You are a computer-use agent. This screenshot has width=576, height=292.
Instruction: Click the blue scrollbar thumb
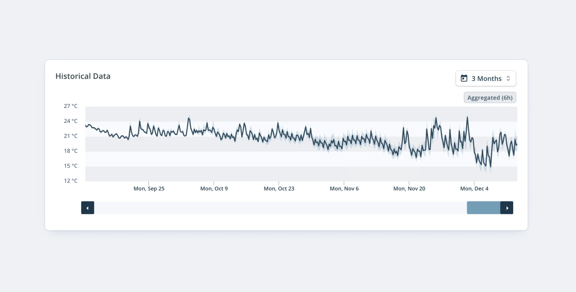[484, 208]
